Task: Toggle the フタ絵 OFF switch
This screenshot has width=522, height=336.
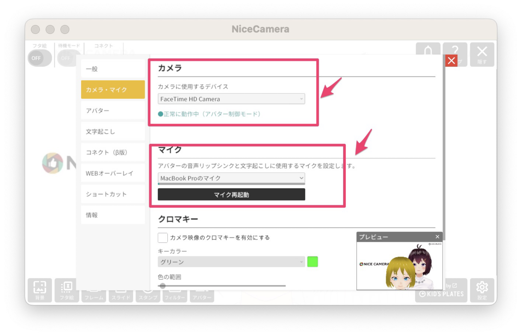Action: [x=40, y=58]
